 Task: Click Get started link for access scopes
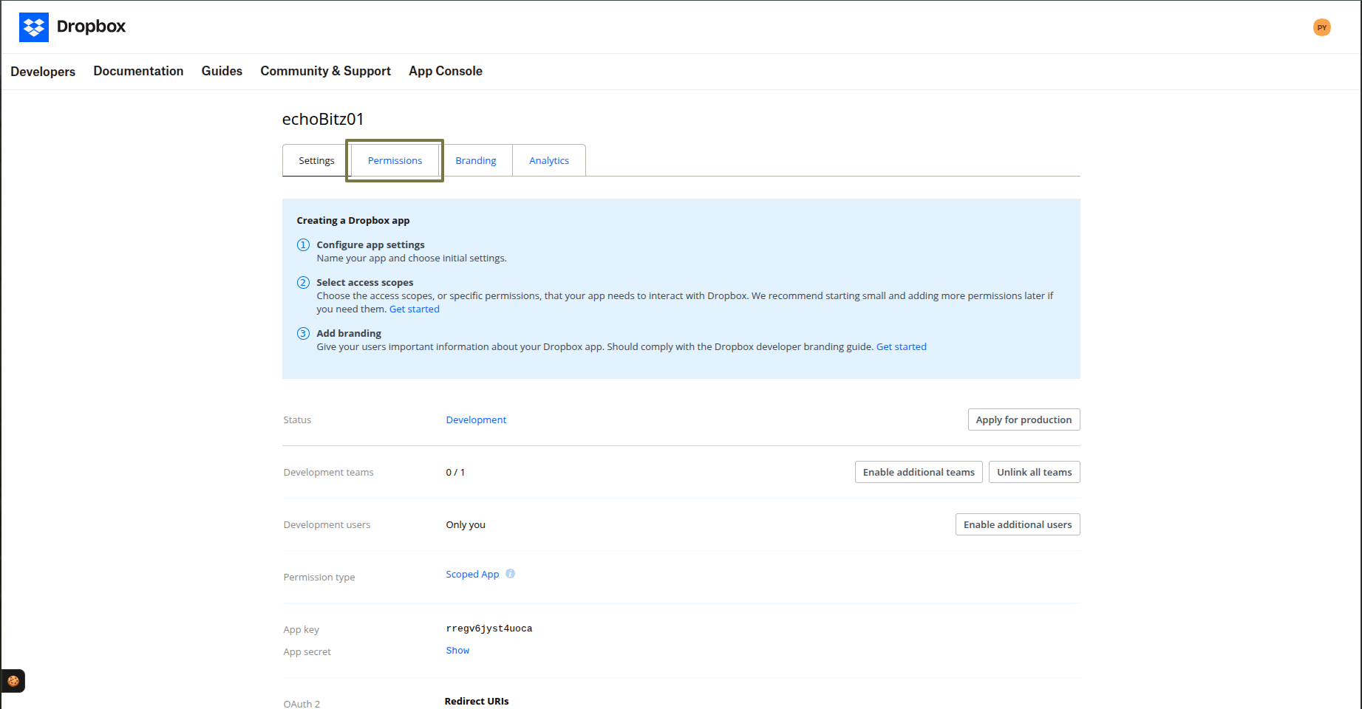(x=415, y=309)
